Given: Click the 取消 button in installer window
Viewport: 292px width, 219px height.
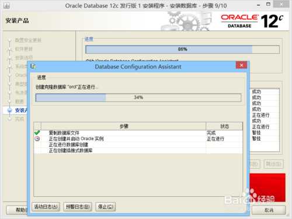Looking at the screenshot, I should click(269, 210).
